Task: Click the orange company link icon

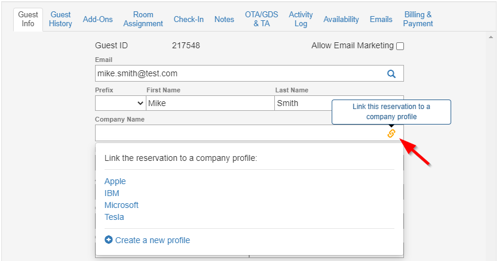Action: 391,133
